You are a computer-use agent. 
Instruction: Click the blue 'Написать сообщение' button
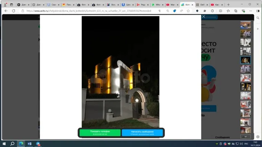[x=142, y=133]
